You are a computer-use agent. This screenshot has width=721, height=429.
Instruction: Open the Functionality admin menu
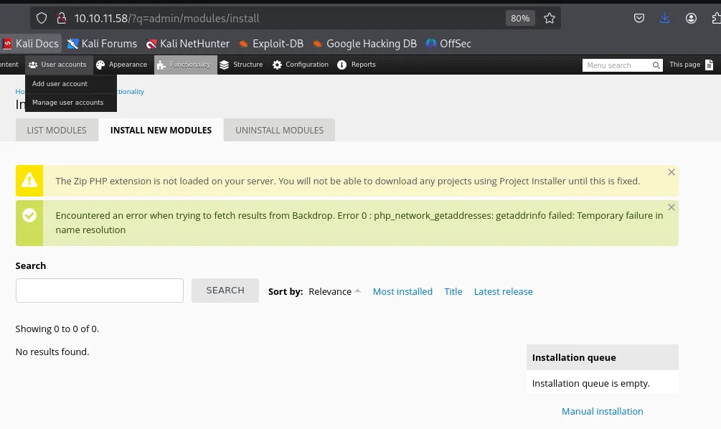pyautogui.click(x=185, y=65)
